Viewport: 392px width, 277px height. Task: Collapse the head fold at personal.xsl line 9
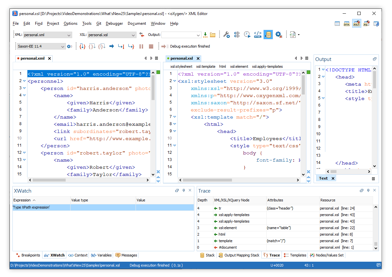(x=174, y=131)
